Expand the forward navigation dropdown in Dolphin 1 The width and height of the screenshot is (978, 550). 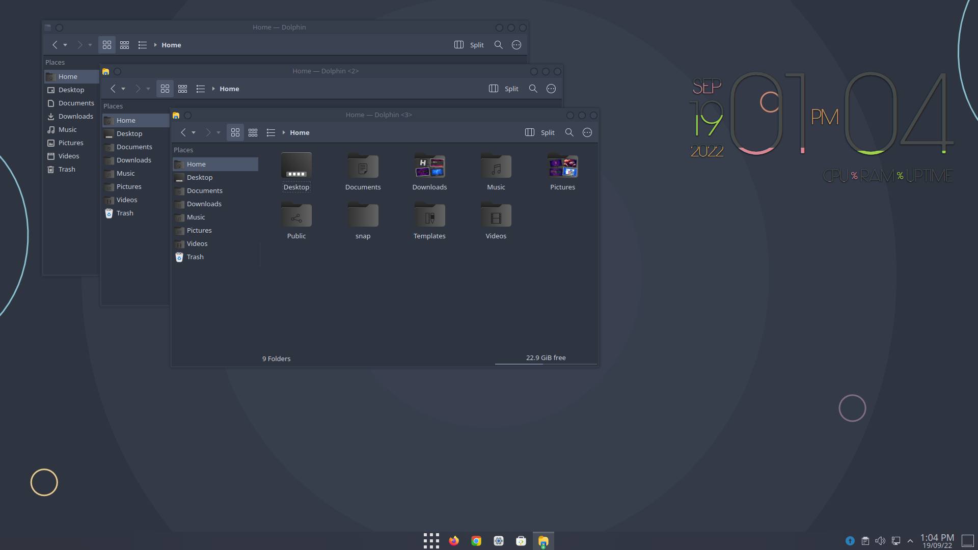click(x=89, y=45)
